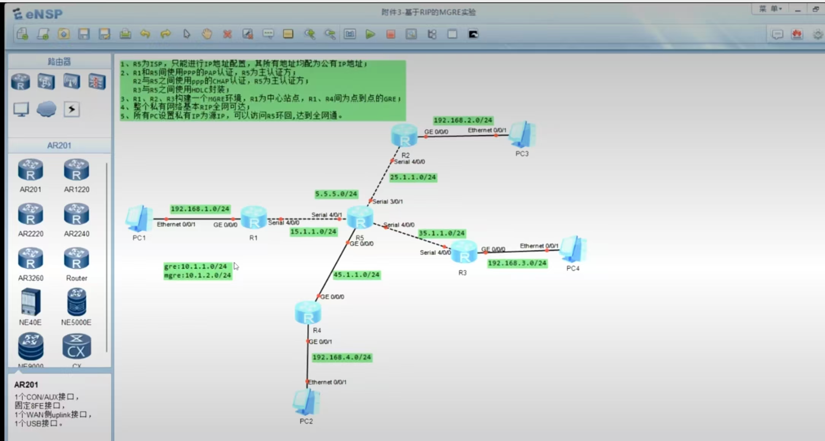Click the zoom in magnifier icon
Screen dimensions: 825x441
pyautogui.click(x=309, y=34)
